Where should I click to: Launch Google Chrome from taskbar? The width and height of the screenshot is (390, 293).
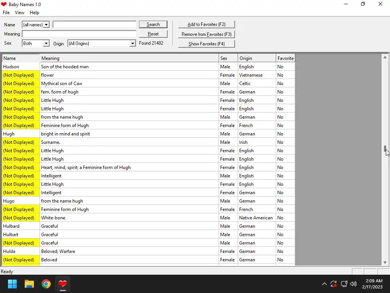(x=46, y=284)
